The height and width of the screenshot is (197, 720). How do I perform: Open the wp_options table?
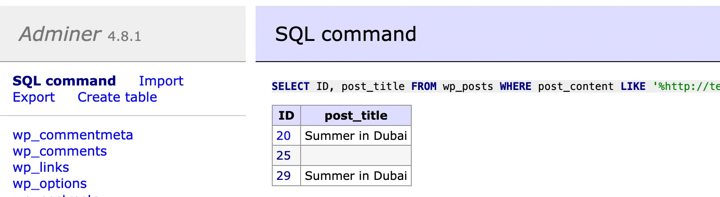[x=50, y=184]
